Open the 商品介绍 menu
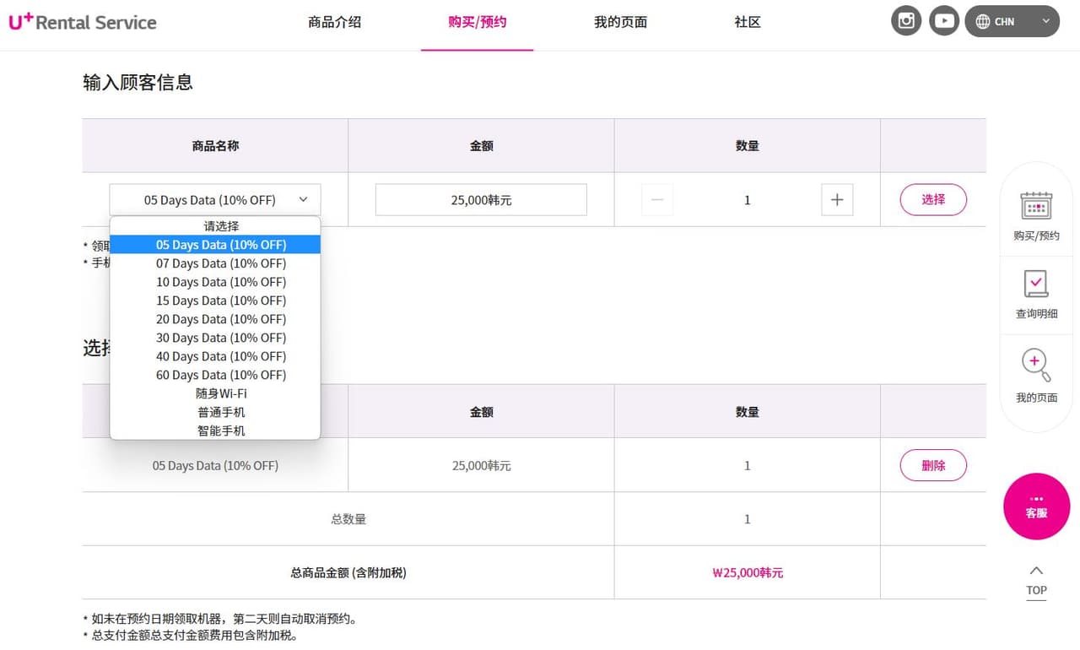 click(335, 23)
